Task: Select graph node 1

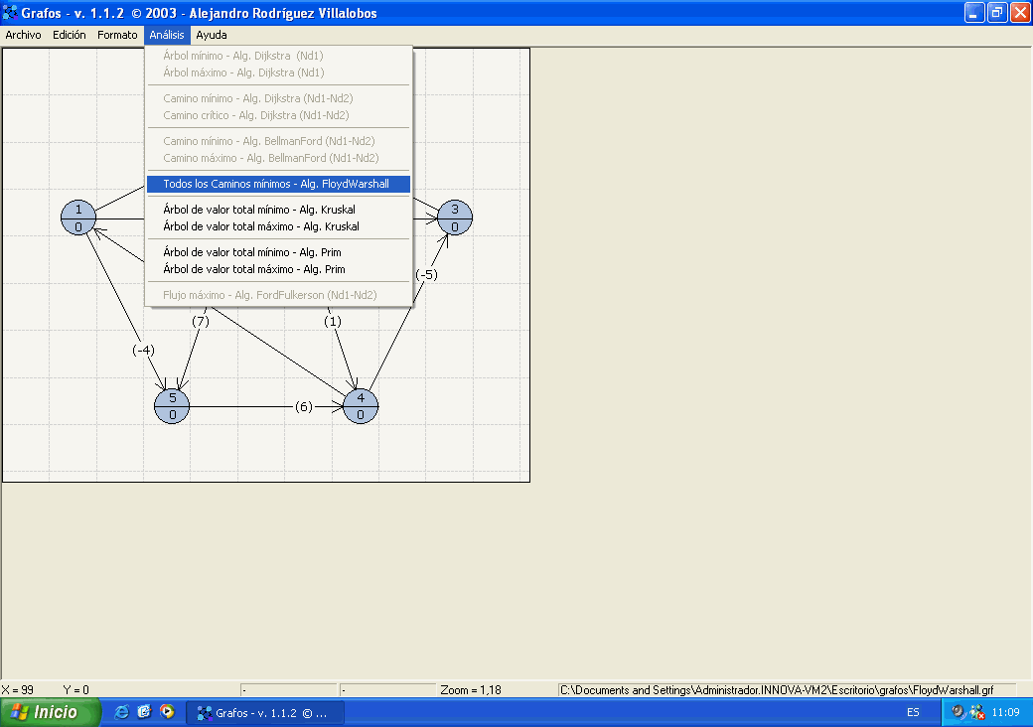Action: point(78,218)
